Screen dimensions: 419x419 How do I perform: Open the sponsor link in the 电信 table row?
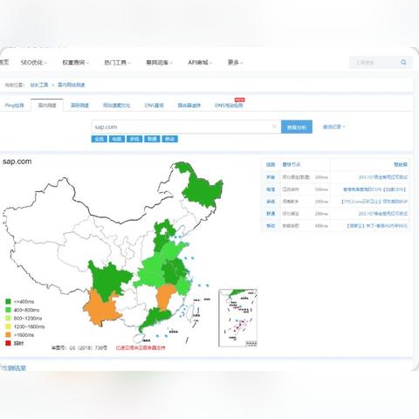(374, 189)
